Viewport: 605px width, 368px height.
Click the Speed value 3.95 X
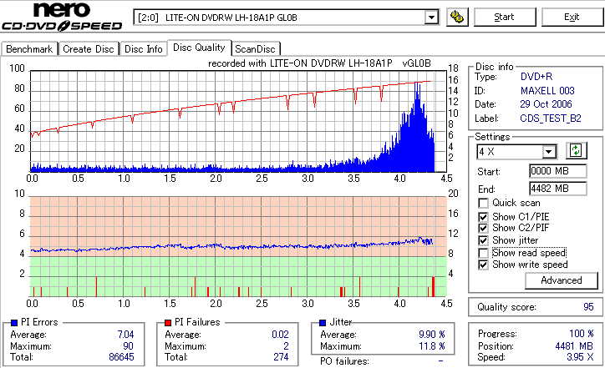click(x=580, y=357)
